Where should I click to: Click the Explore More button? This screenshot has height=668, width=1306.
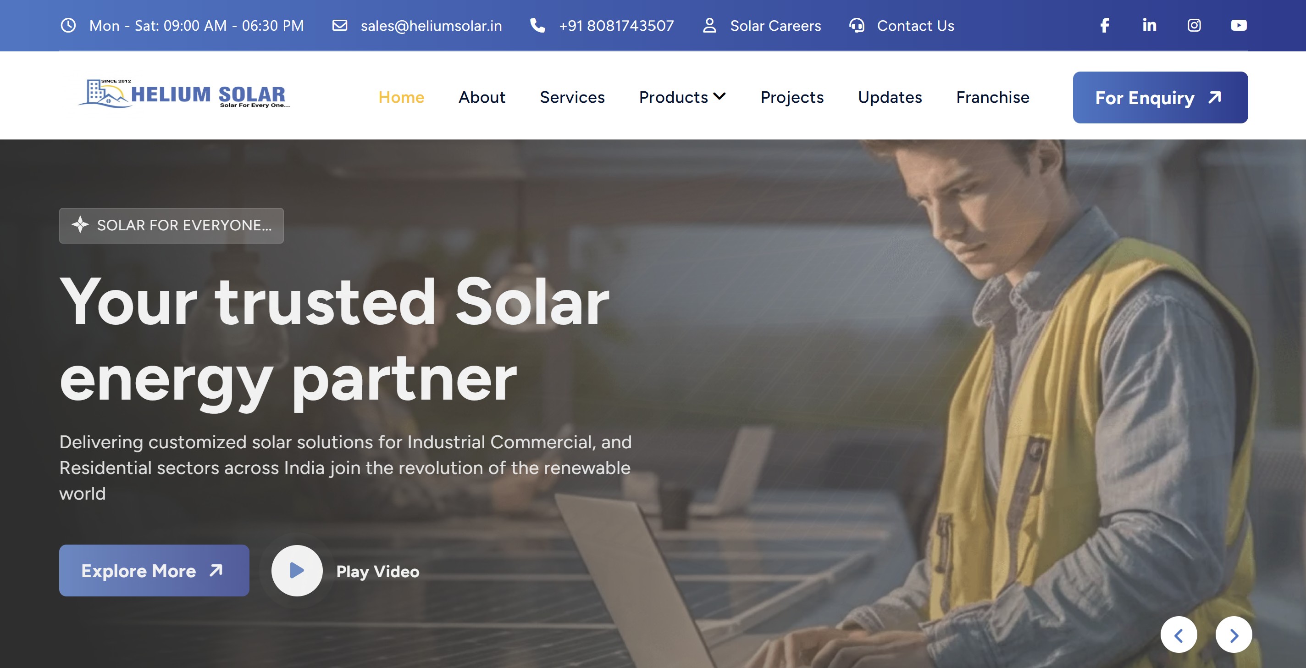click(x=154, y=571)
